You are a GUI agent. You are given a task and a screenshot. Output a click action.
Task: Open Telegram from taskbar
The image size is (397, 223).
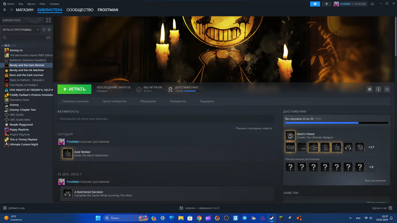(x=244, y=218)
